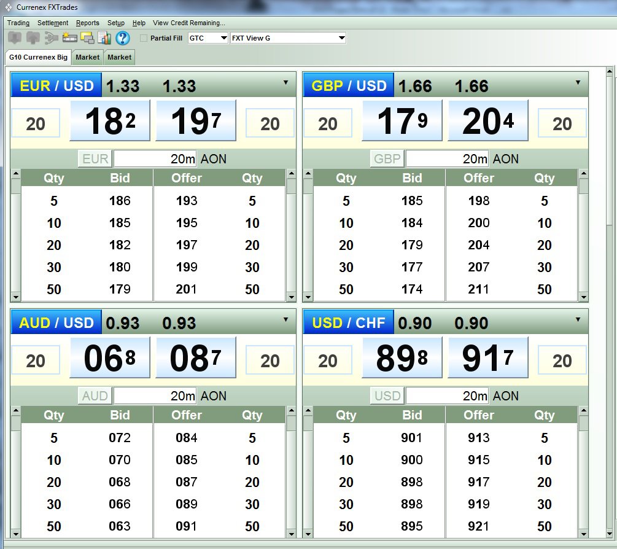617x549 pixels.
Task: Click the AUD / USD bid depth scrollbar up arrow
Action: pyautogui.click(x=16, y=410)
